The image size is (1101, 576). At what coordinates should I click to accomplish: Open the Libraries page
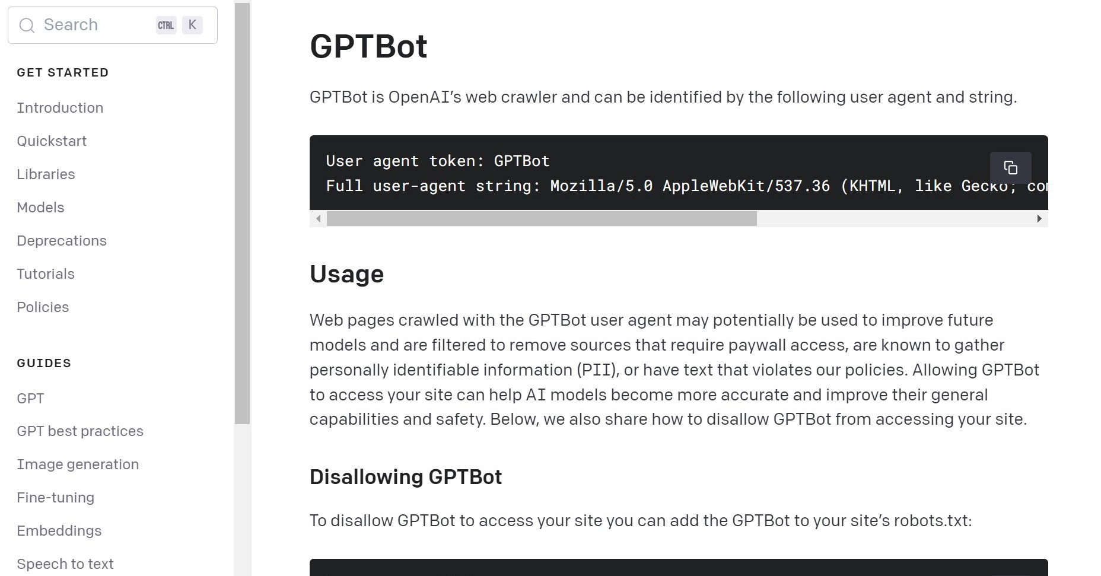[x=46, y=174]
